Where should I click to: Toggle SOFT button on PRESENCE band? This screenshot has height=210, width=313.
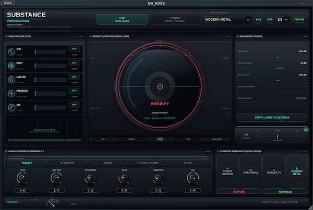(74, 91)
